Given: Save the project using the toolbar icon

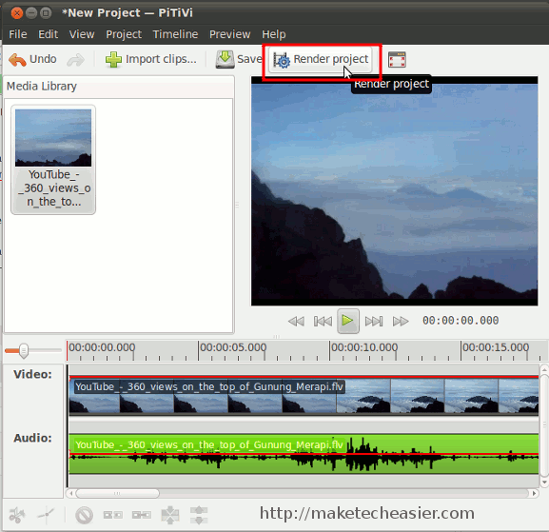Looking at the screenshot, I should tap(225, 59).
